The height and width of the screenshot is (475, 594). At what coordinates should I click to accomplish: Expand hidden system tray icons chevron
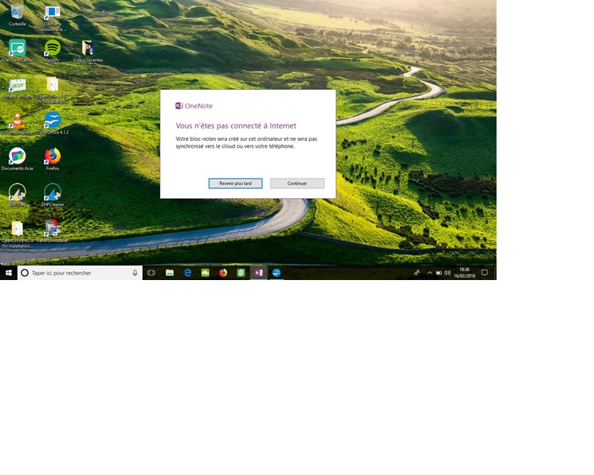[429, 273]
